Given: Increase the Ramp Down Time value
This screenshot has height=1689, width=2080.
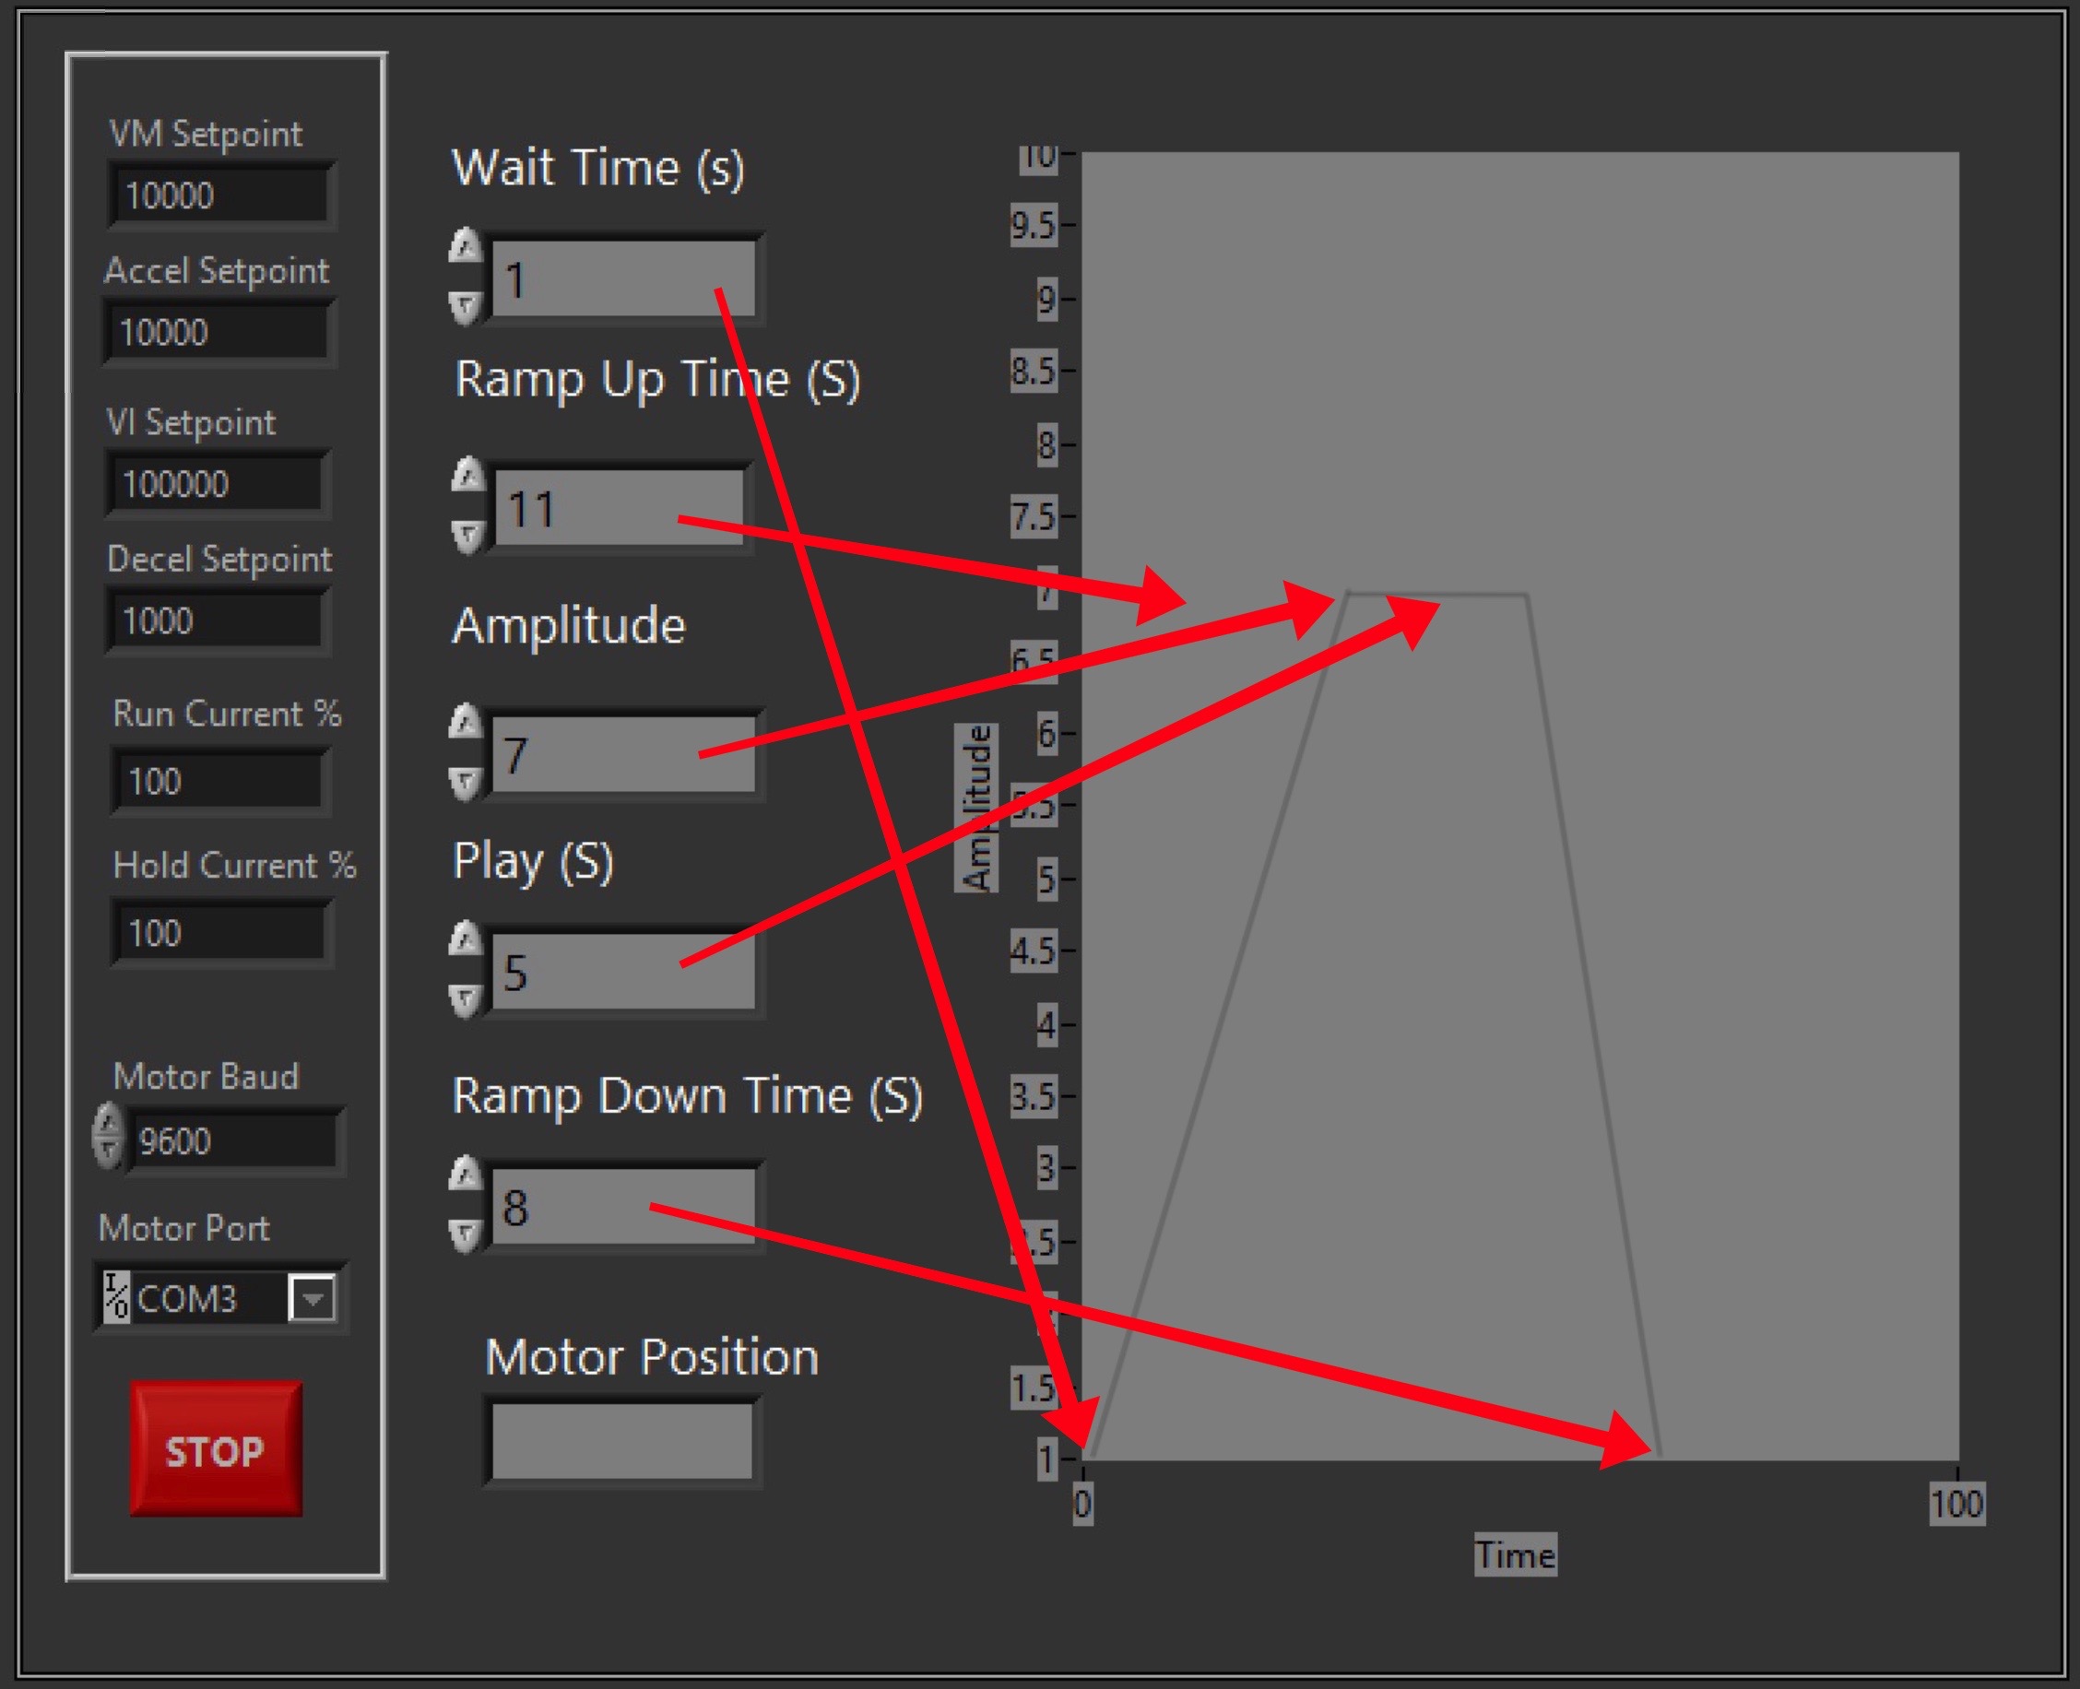Looking at the screenshot, I should [x=466, y=1175].
